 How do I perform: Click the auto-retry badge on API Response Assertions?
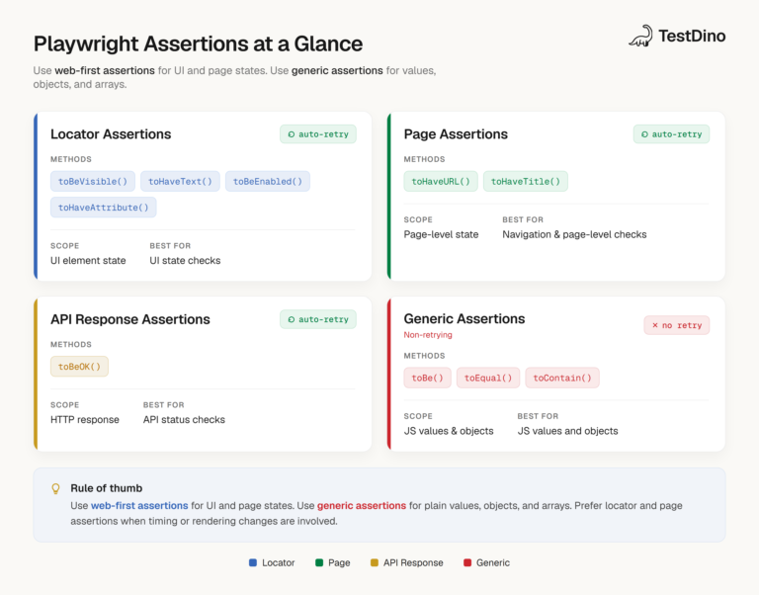click(x=318, y=319)
